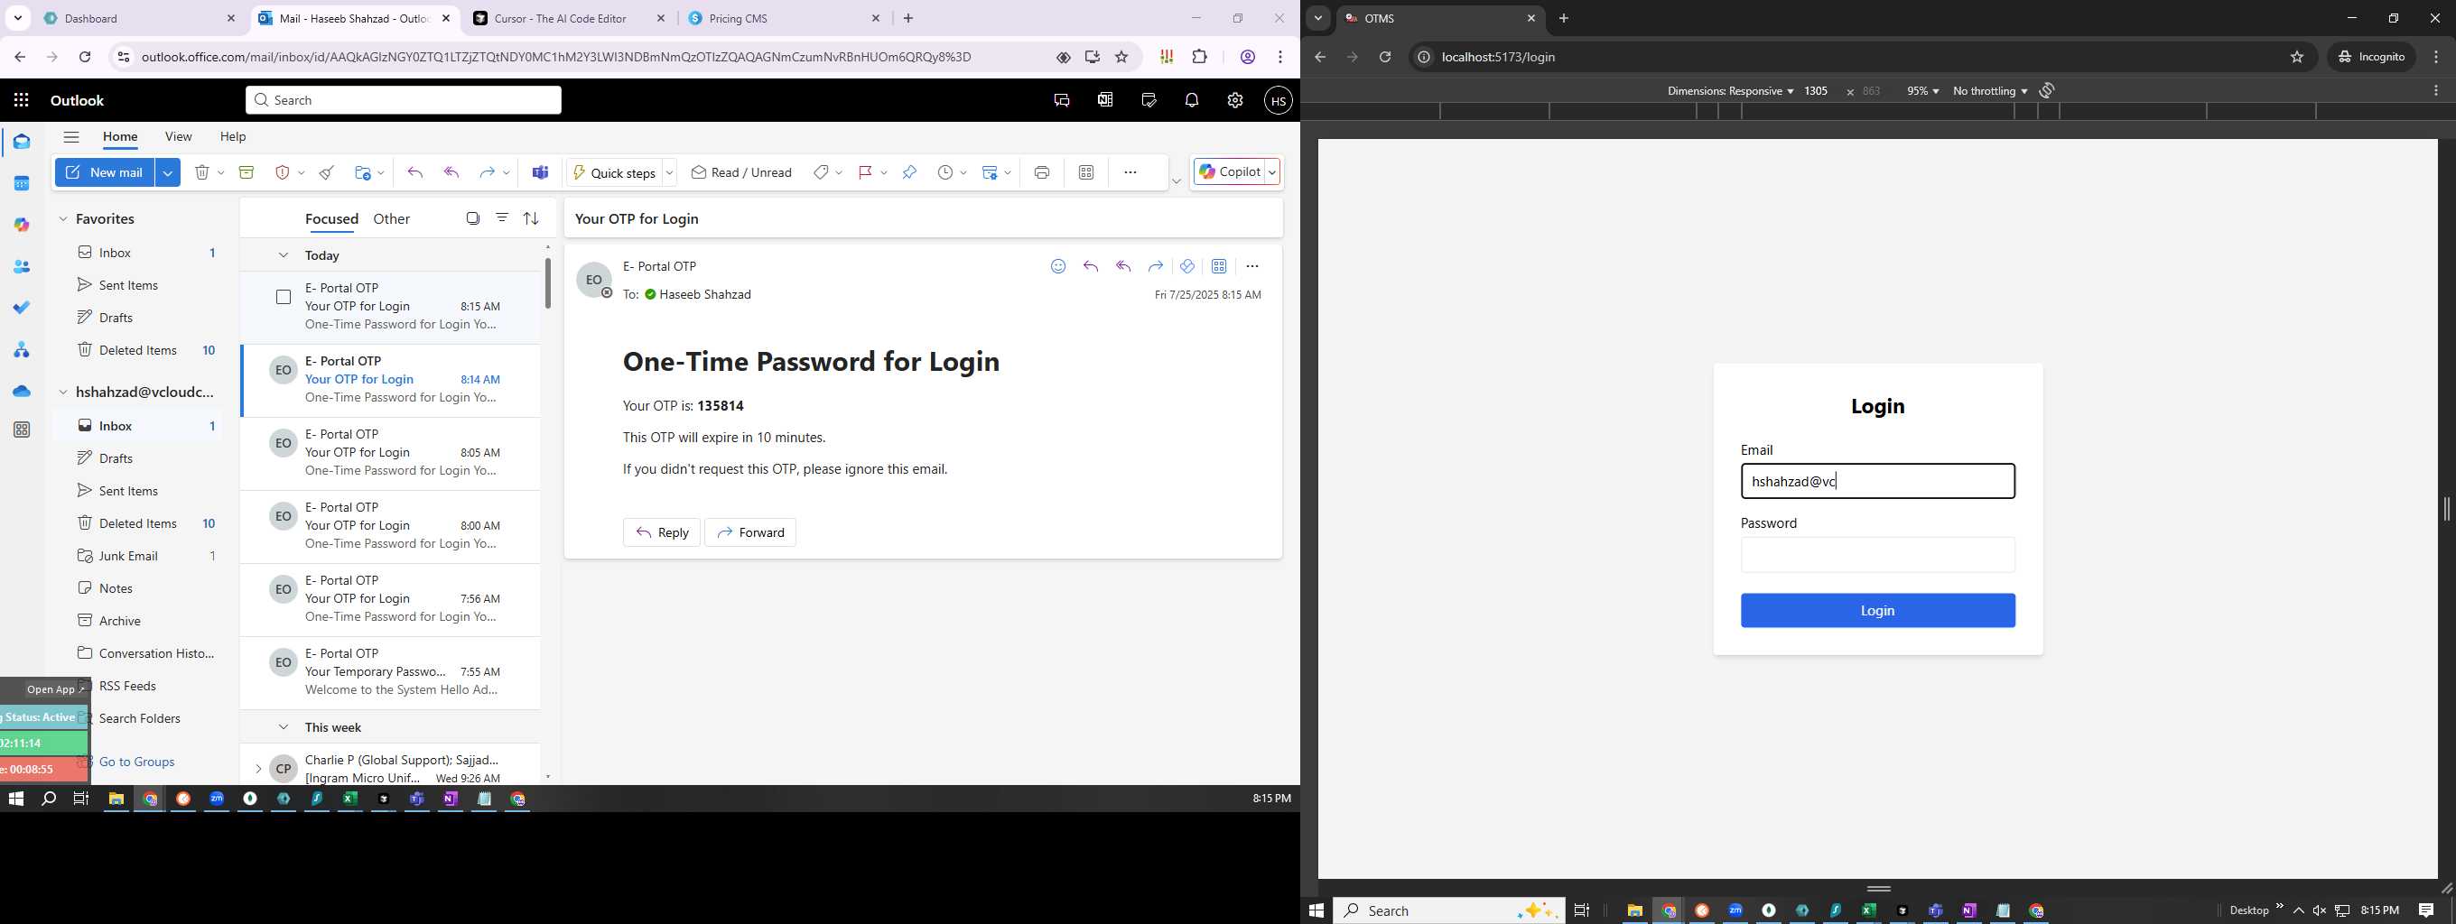Open the Outlook app launcher grid
Image resolution: width=2456 pixels, height=924 pixels.
pos(21,100)
